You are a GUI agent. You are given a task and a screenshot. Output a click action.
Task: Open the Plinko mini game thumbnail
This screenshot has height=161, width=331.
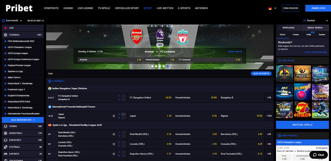302,92
